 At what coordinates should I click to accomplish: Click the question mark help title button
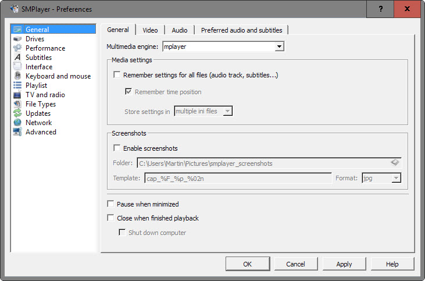380,9
